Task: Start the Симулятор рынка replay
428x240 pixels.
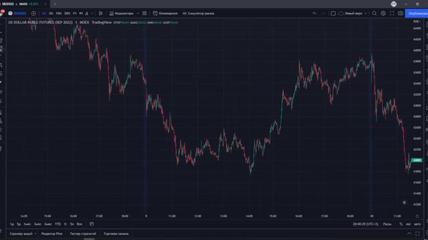Action: (198, 13)
